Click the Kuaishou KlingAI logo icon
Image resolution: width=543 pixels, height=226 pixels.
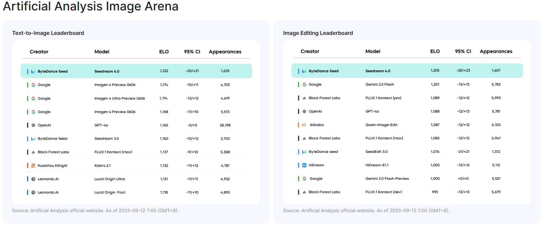(x=33, y=166)
